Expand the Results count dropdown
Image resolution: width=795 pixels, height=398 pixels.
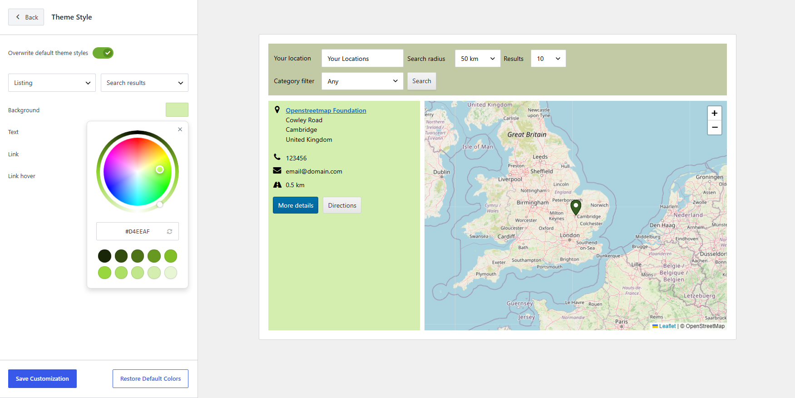pyautogui.click(x=548, y=59)
